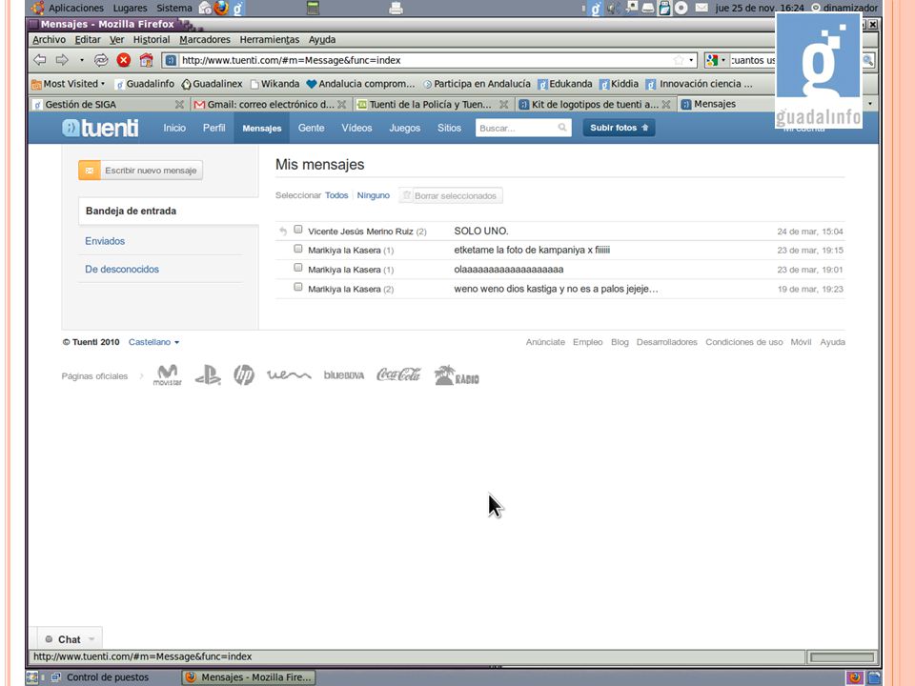
Task: Click the Tuenti logo
Action: click(100, 128)
